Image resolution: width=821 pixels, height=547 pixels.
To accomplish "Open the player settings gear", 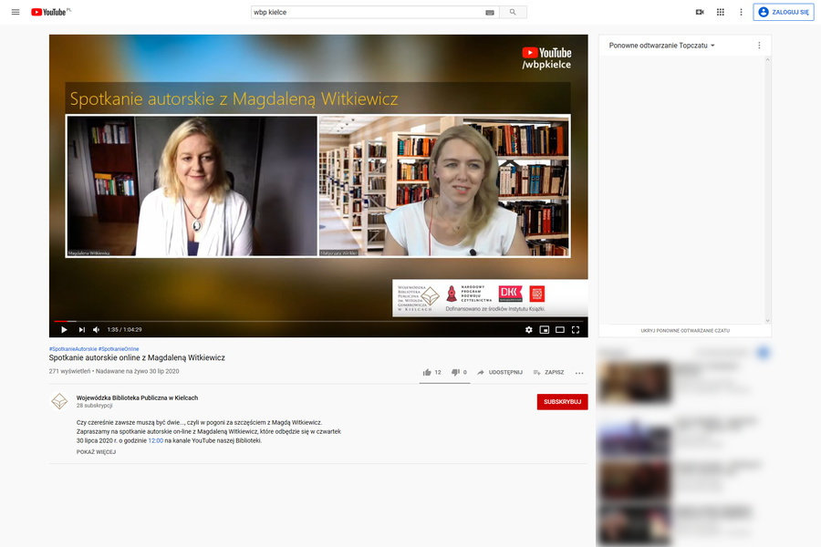I will click(528, 329).
